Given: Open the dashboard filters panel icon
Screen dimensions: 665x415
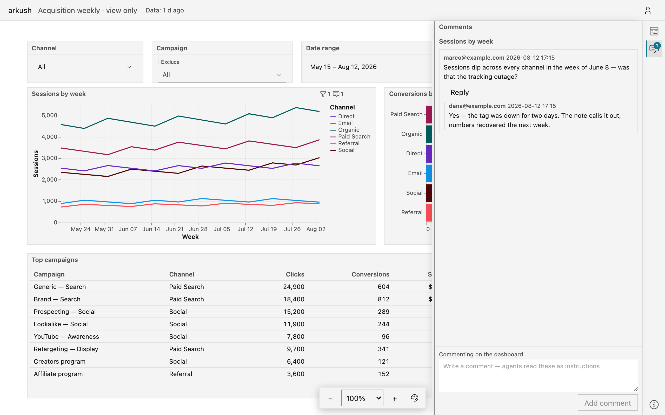Looking at the screenshot, I should pos(654,31).
